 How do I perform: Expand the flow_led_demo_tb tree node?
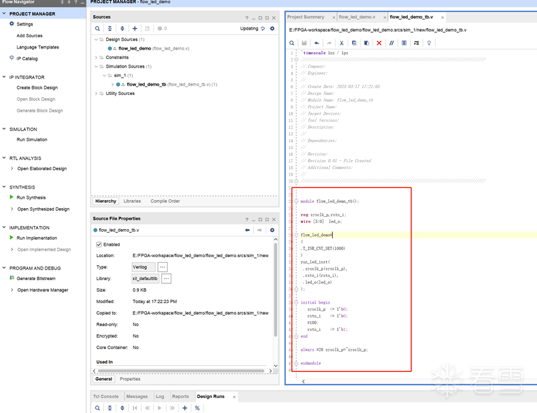(x=112, y=84)
